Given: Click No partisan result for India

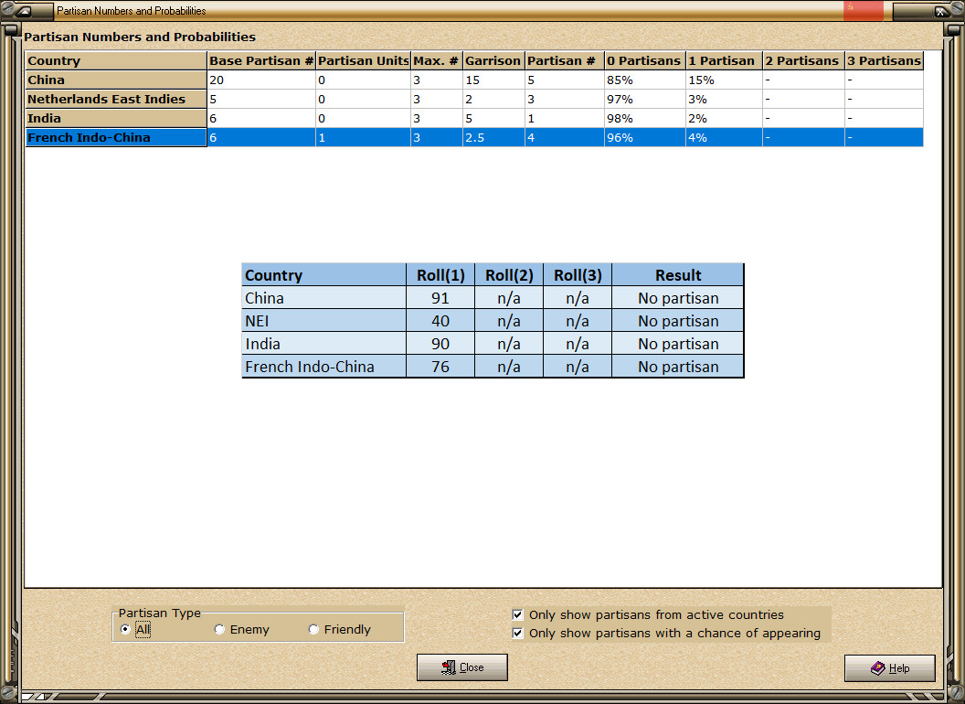Looking at the screenshot, I should click(678, 344).
